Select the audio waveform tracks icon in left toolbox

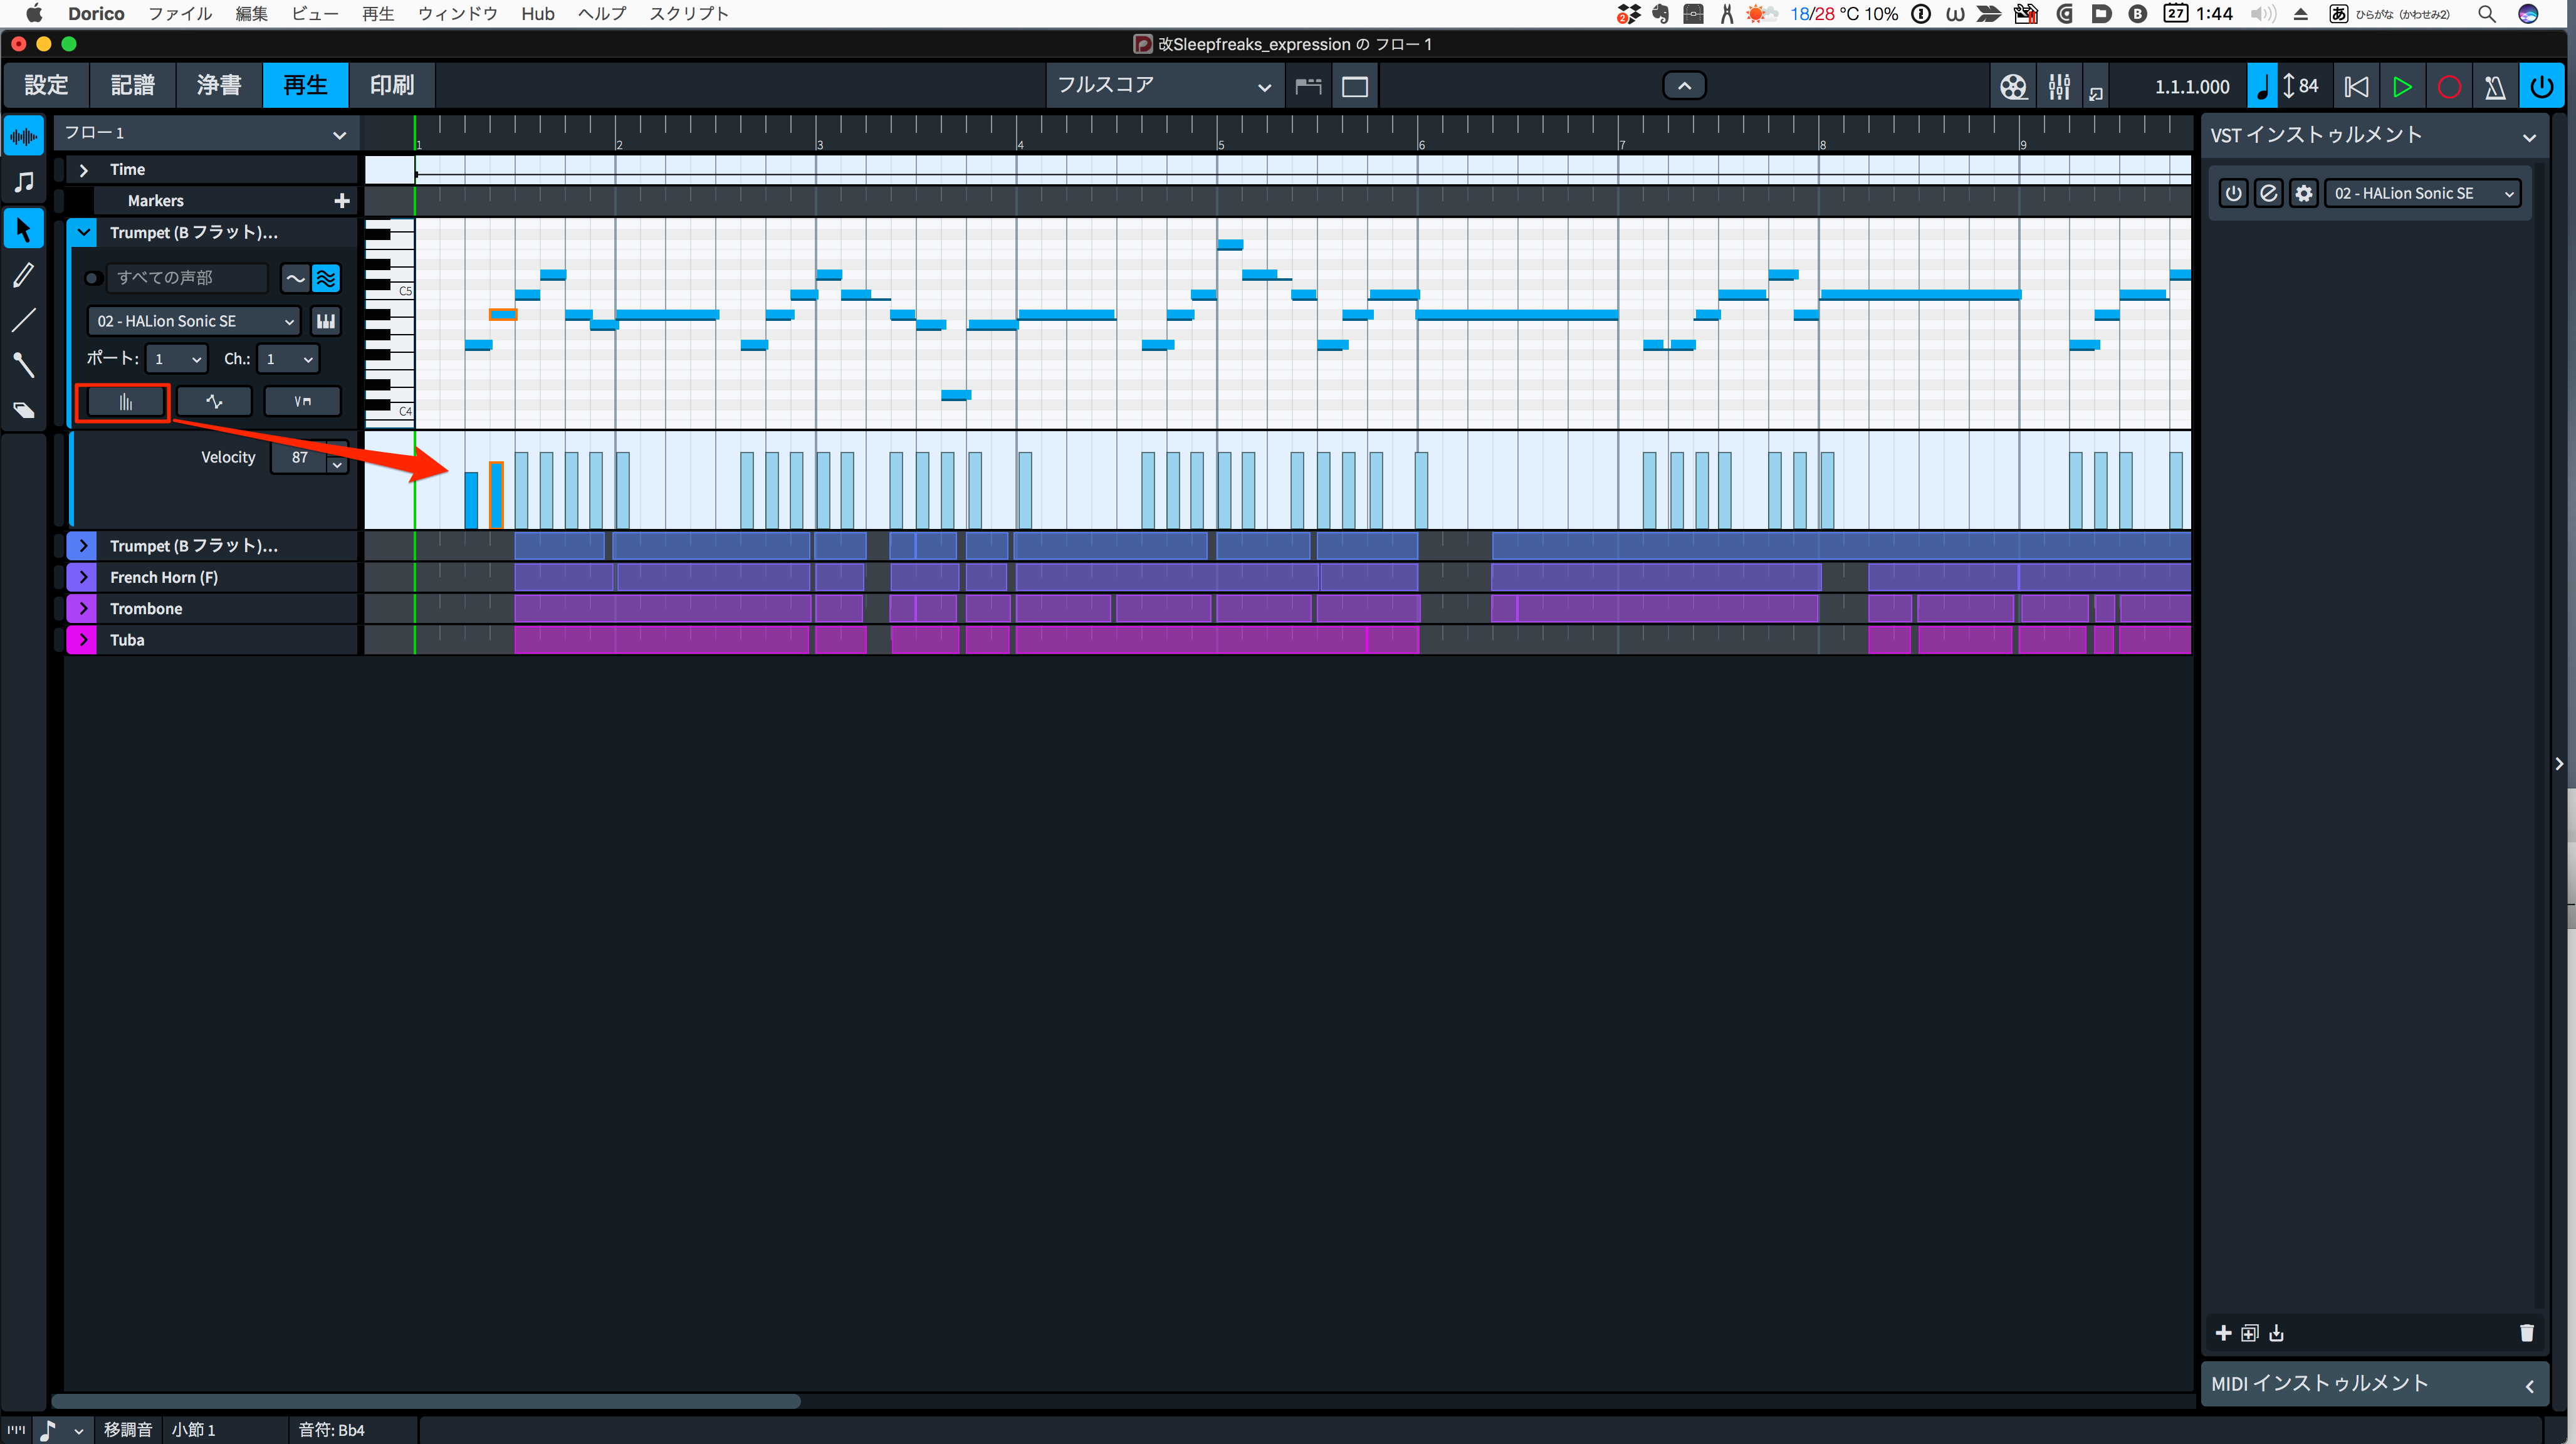(24, 136)
